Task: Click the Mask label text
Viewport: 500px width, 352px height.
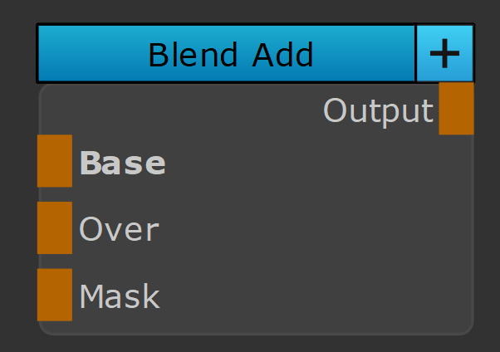Action: tap(120, 296)
